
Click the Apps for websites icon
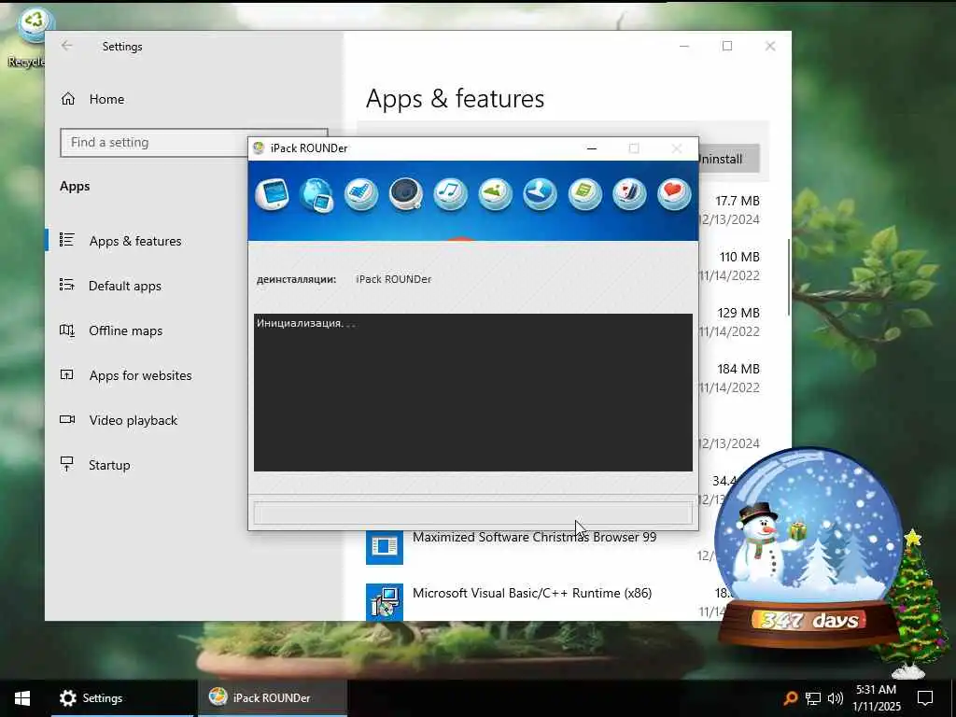click(x=67, y=374)
